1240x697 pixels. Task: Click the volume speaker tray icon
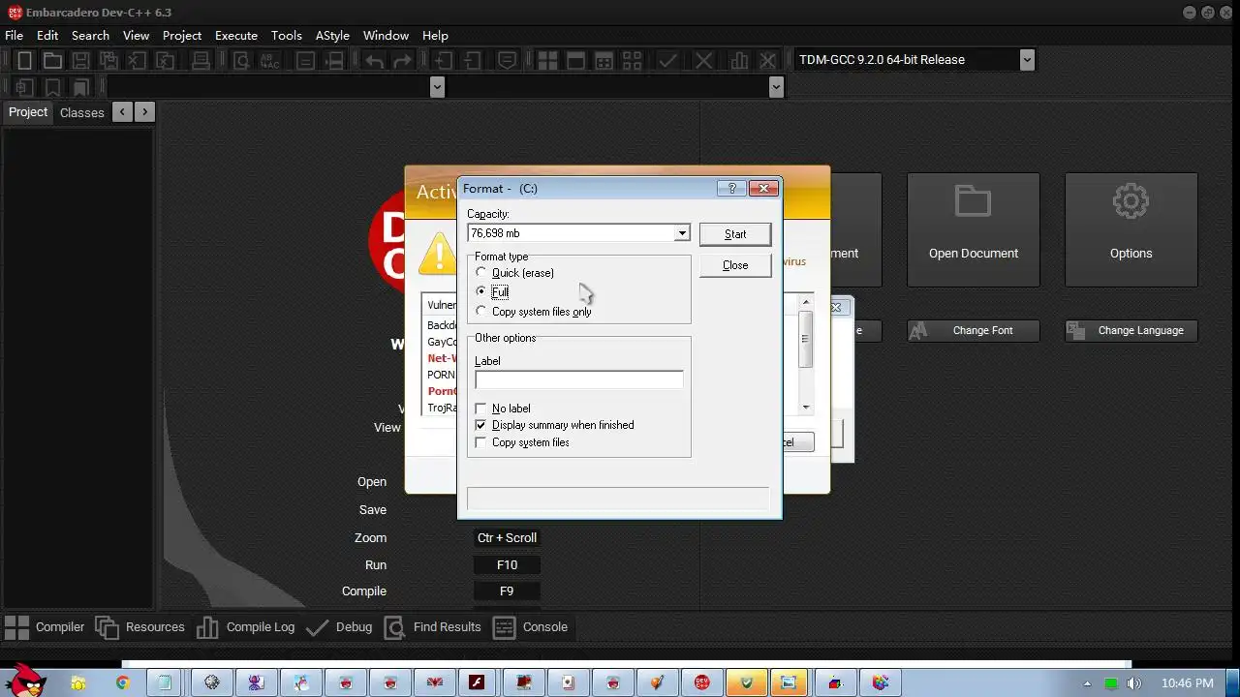pos(1133,683)
